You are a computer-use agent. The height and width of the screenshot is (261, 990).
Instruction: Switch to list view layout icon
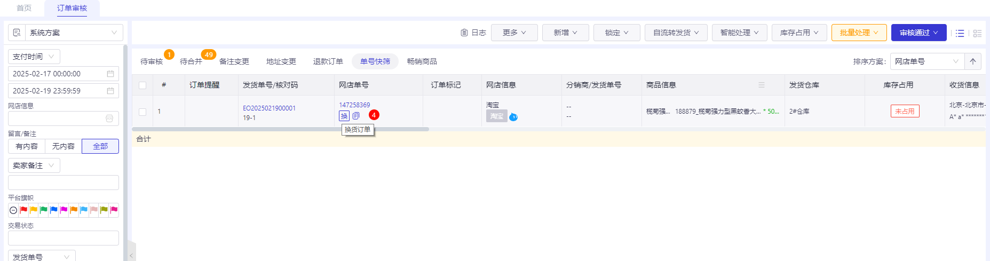pos(960,33)
